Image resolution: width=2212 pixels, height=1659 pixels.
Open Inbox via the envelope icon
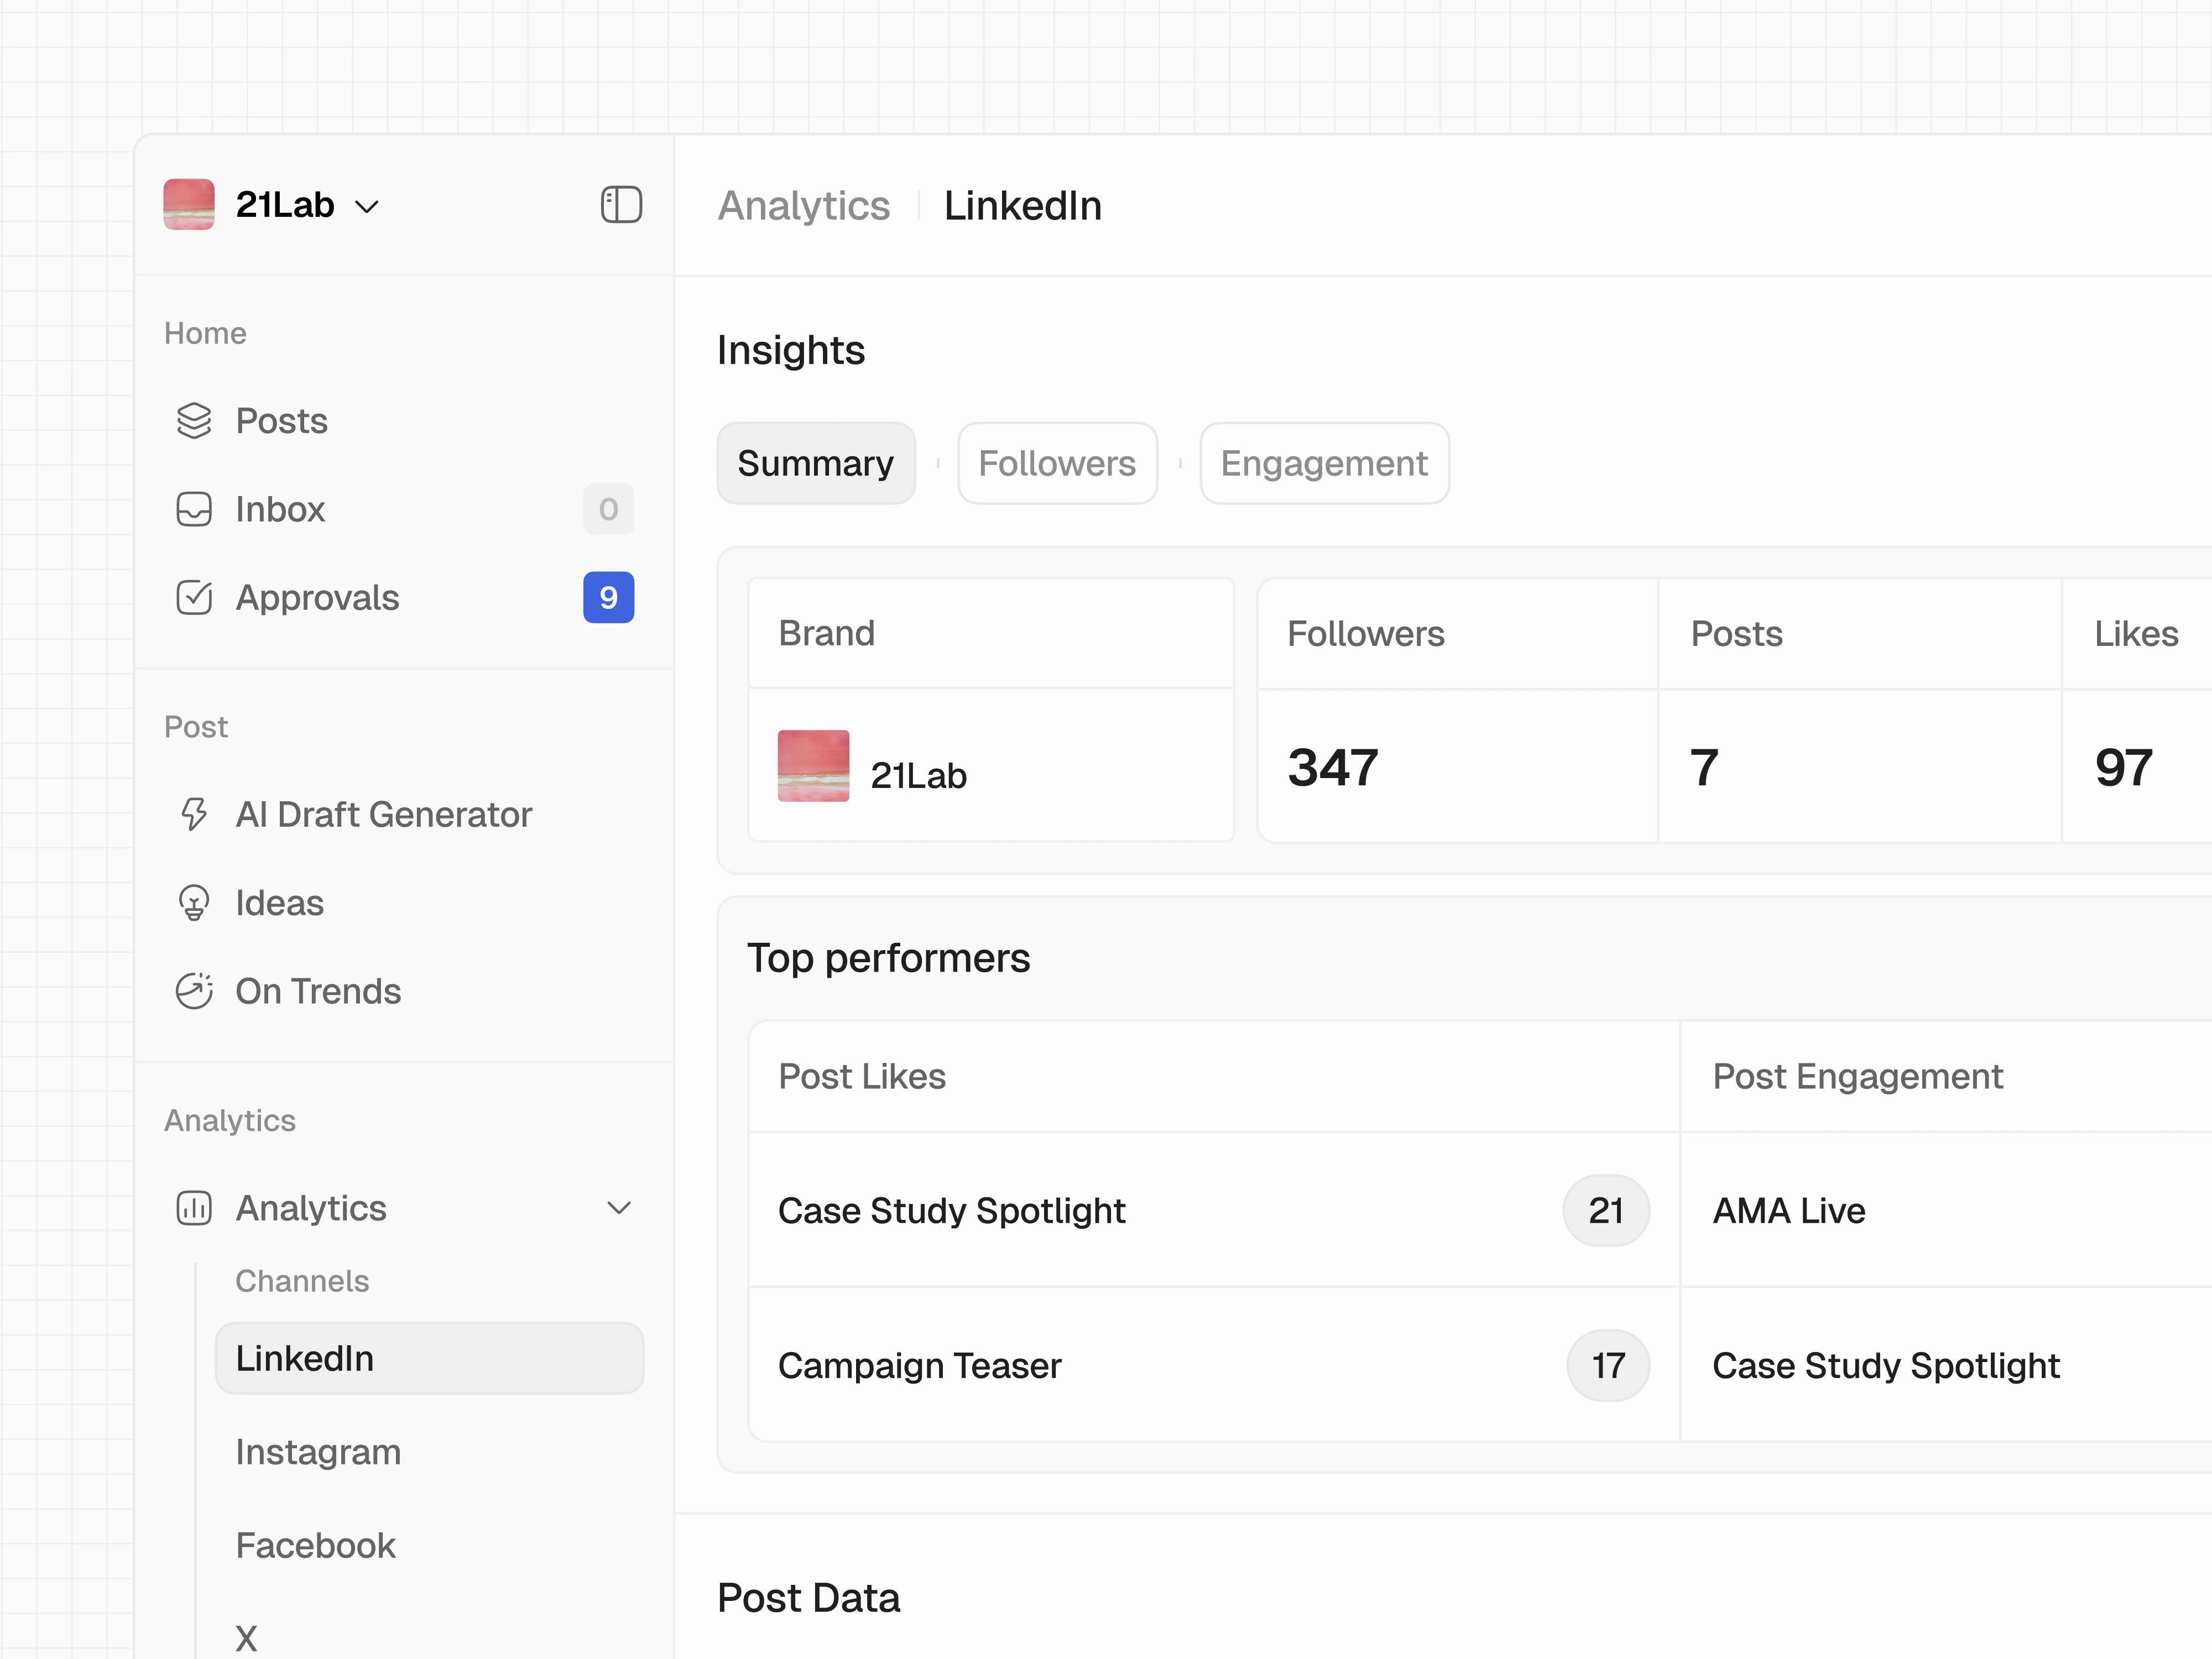pyautogui.click(x=195, y=509)
